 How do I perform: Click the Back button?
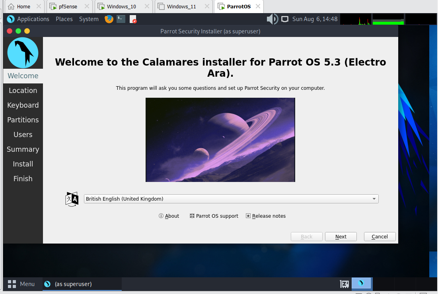[306, 236]
